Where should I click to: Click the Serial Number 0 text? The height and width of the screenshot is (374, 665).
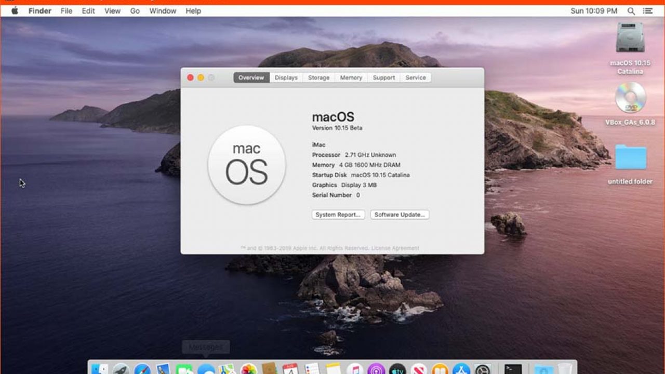[x=336, y=195]
